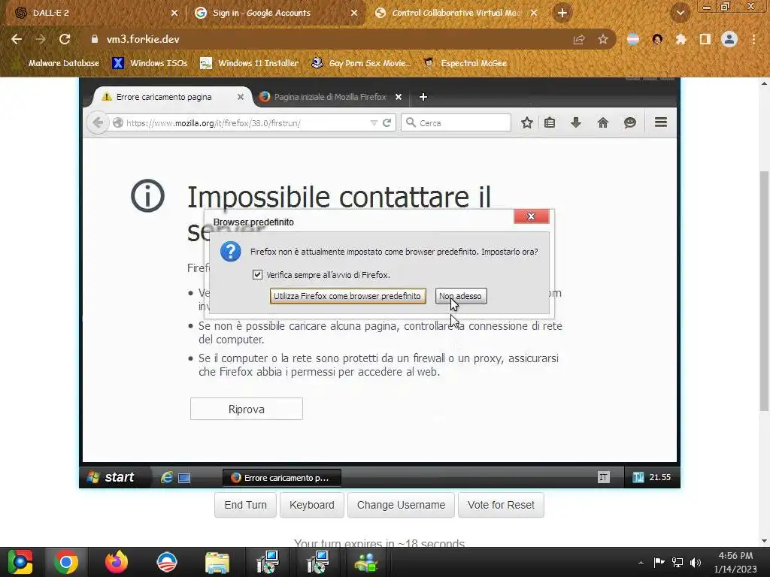Open Firefox downloads arrow icon
770x577 pixels.
pyautogui.click(x=576, y=122)
